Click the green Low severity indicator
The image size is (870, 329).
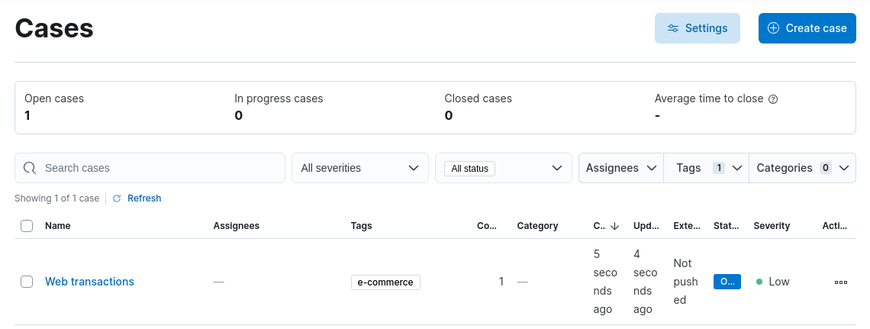pyautogui.click(x=759, y=282)
